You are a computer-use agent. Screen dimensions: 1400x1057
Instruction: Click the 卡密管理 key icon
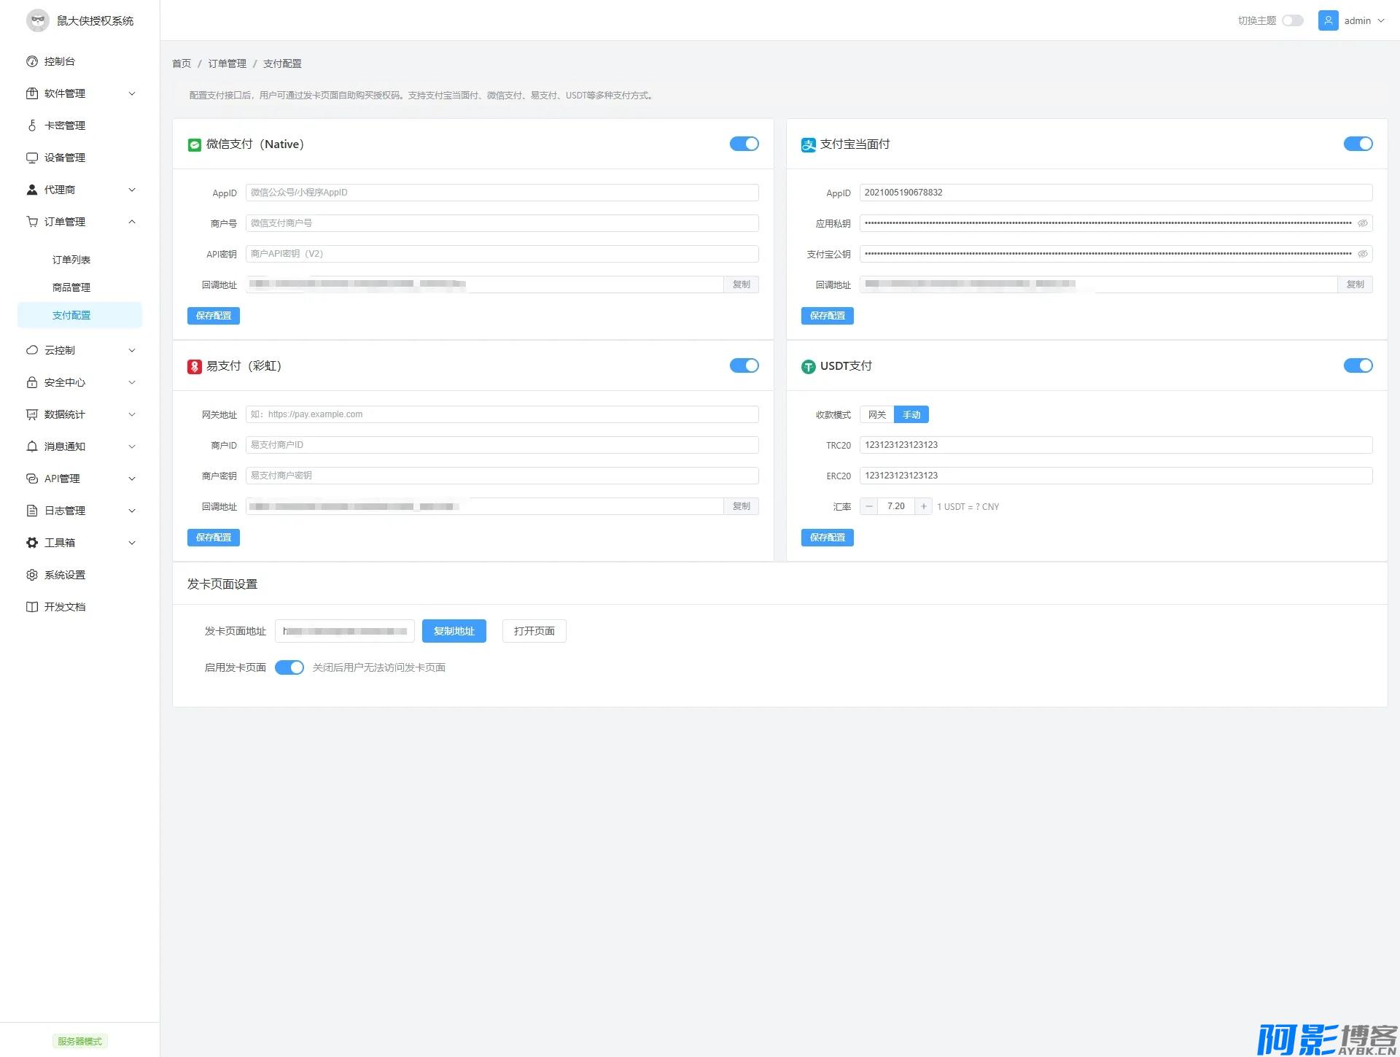coord(32,125)
